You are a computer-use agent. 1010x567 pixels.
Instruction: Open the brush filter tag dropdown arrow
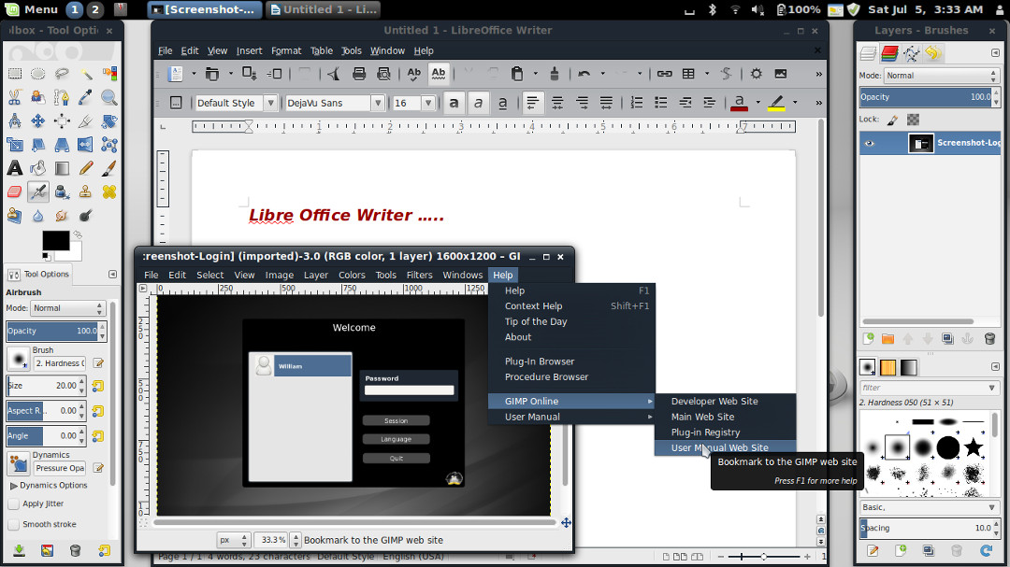992,388
